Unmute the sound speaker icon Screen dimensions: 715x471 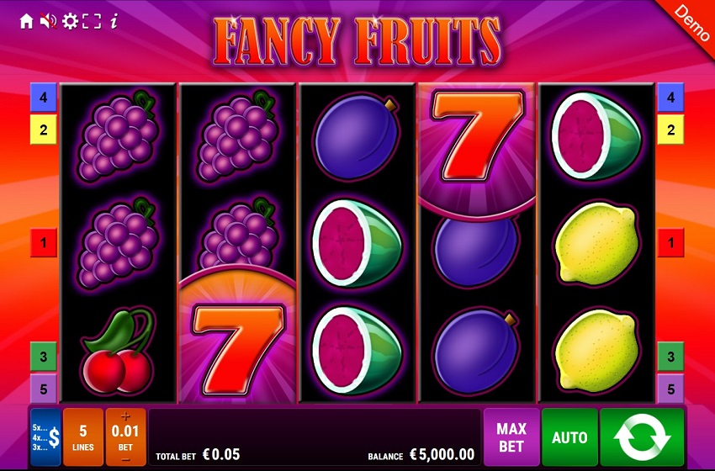pos(48,21)
